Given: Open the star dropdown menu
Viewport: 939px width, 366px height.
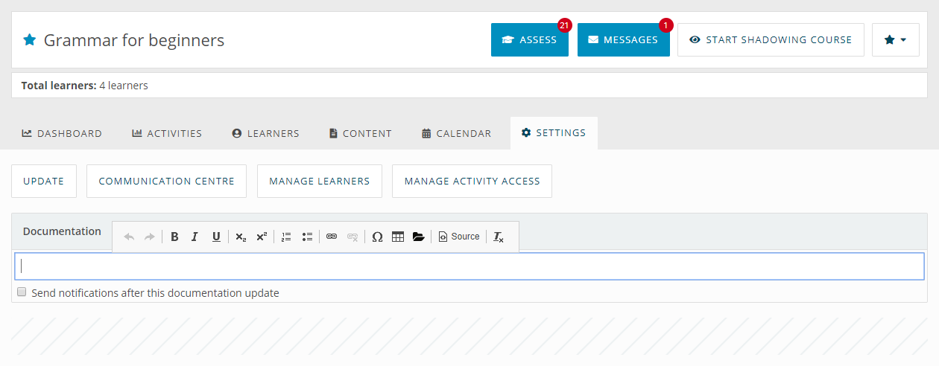Looking at the screenshot, I should click(896, 39).
